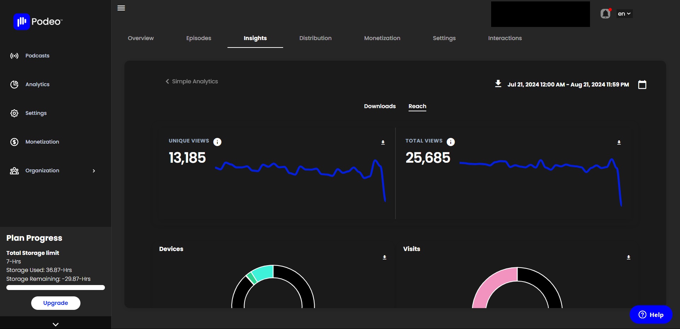
Task: Click the storage progress bar
Action: (x=56, y=288)
